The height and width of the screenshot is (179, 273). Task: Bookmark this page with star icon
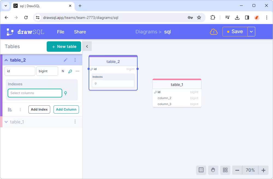(199, 18)
